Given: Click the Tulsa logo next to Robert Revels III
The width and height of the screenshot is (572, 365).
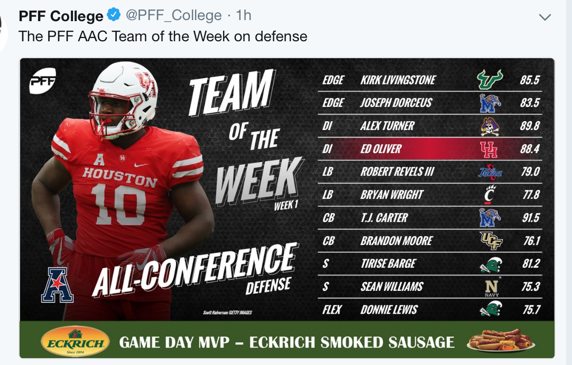Looking at the screenshot, I should tap(490, 172).
